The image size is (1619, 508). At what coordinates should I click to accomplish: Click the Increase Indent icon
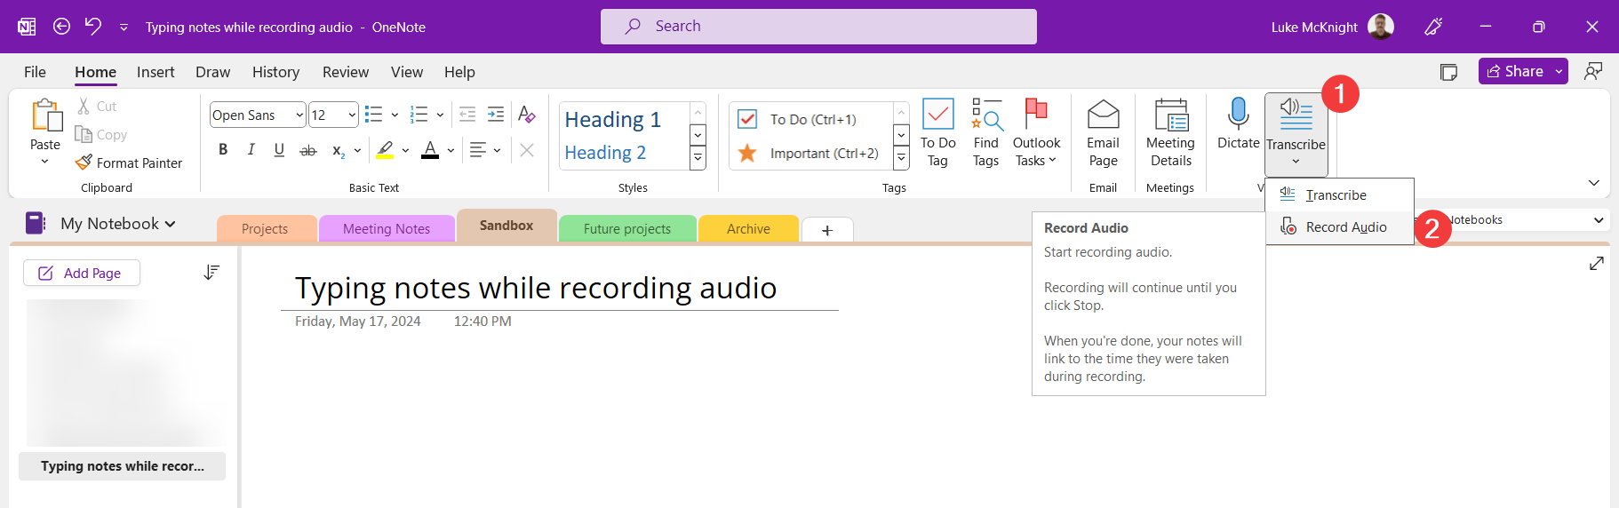point(496,114)
